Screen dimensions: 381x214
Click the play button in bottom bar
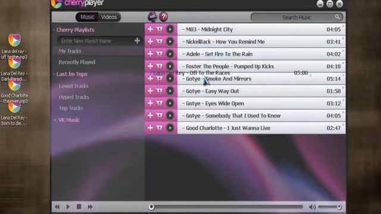tap(68, 207)
